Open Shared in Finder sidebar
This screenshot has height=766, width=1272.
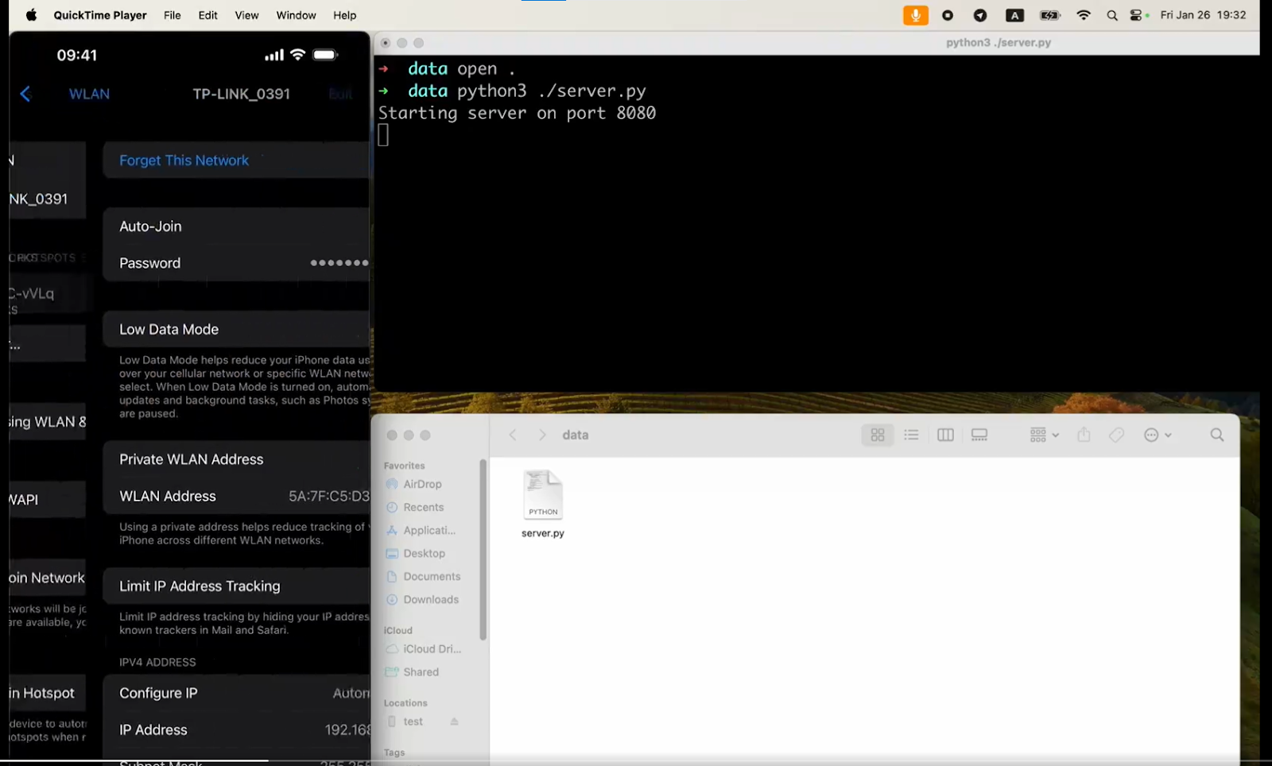click(x=421, y=671)
